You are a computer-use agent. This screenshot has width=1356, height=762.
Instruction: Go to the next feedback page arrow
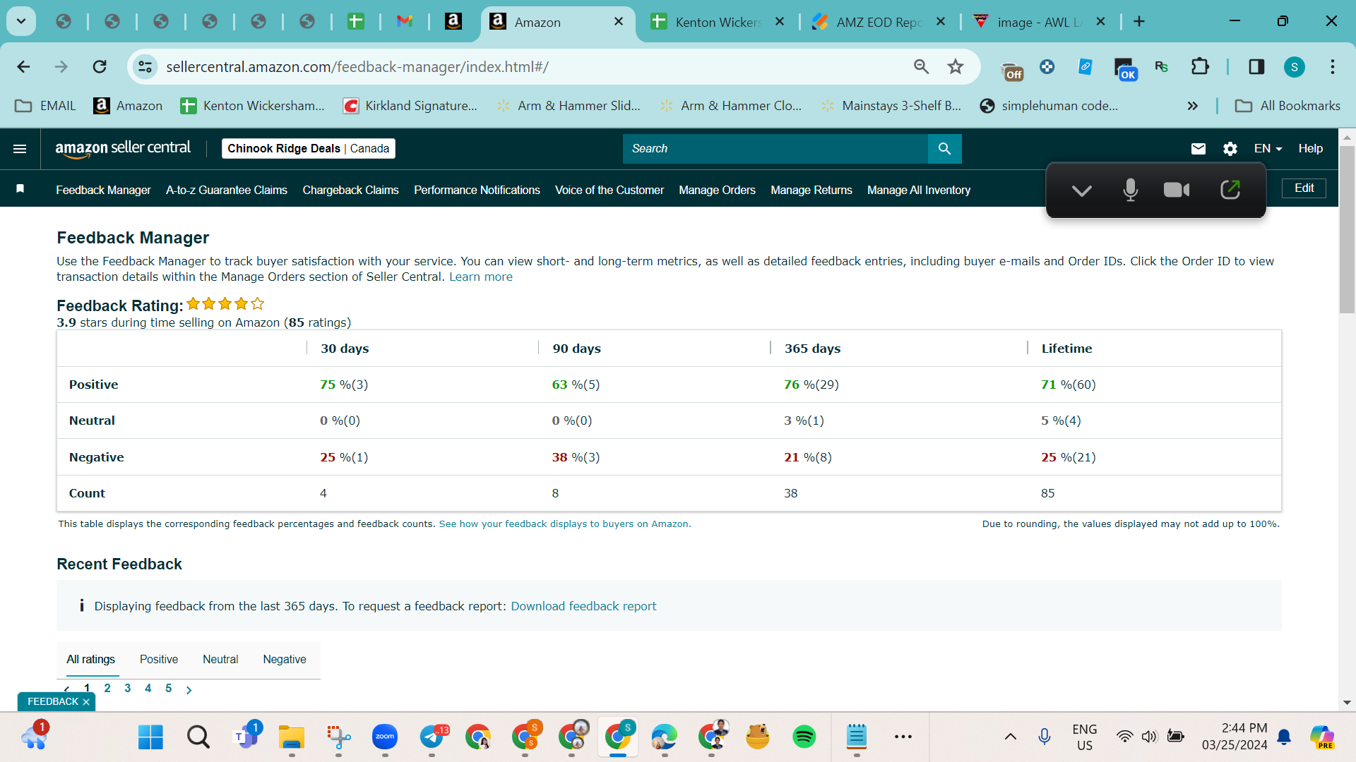pyautogui.click(x=189, y=690)
